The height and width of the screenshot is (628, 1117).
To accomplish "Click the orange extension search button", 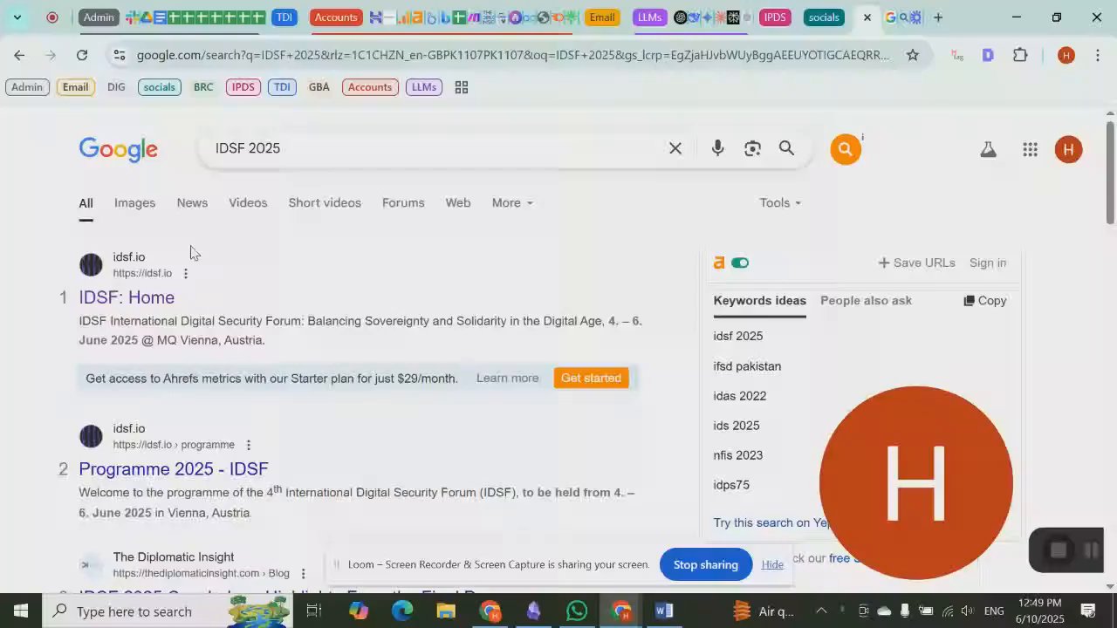I will pyautogui.click(x=845, y=149).
